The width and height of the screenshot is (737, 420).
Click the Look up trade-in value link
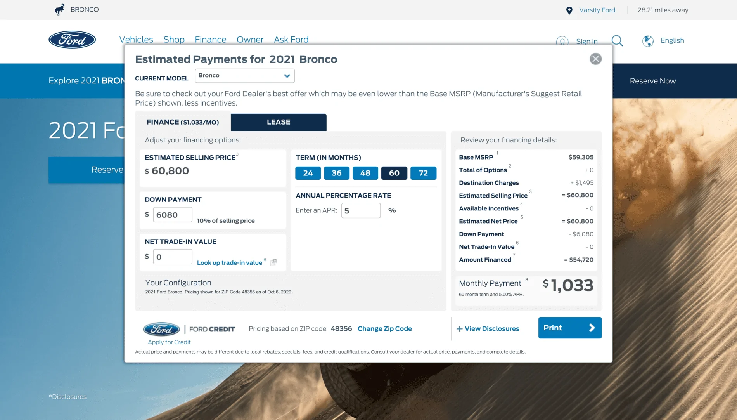coord(230,263)
